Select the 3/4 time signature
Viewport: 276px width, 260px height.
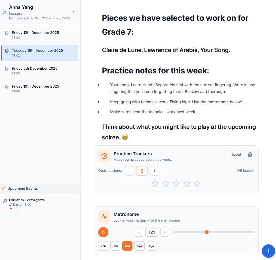click(115, 246)
